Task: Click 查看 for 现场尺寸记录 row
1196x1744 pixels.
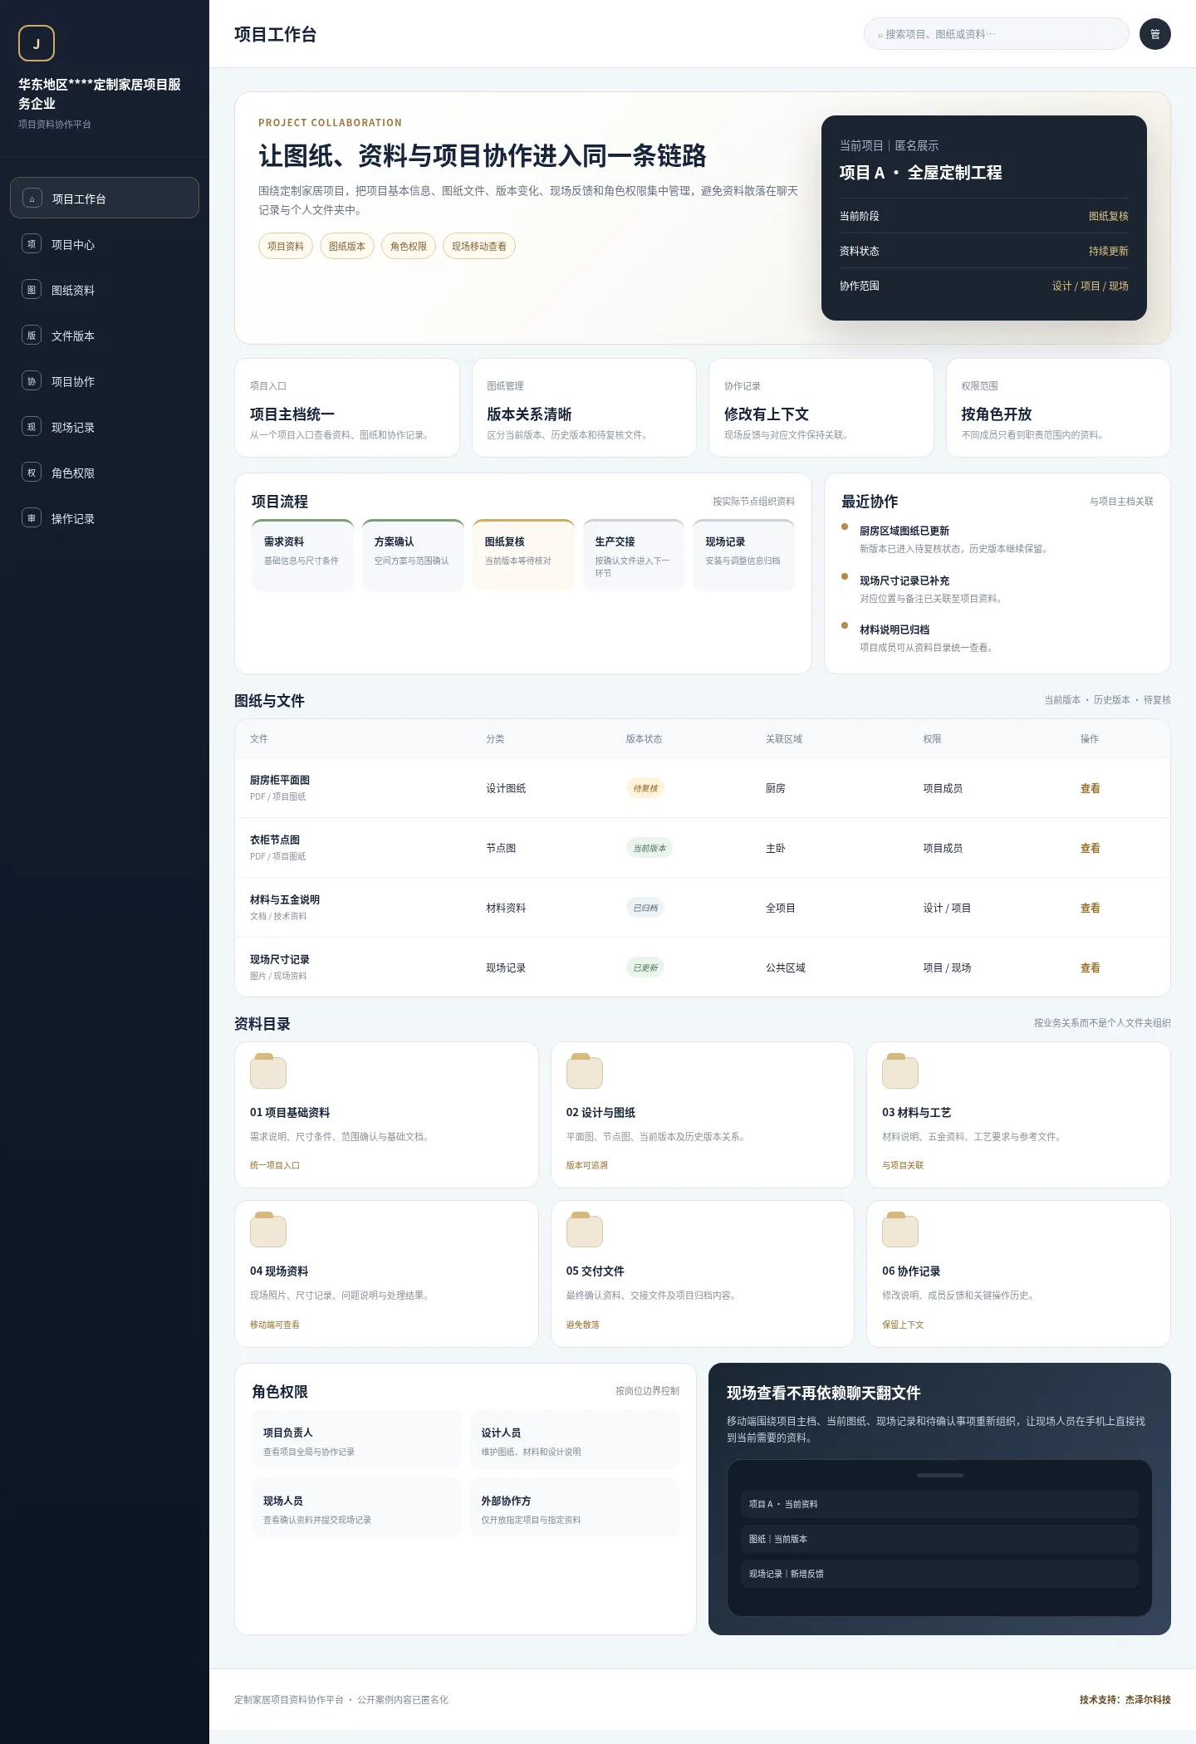Action: pyautogui.click(x=1090, y=968)
